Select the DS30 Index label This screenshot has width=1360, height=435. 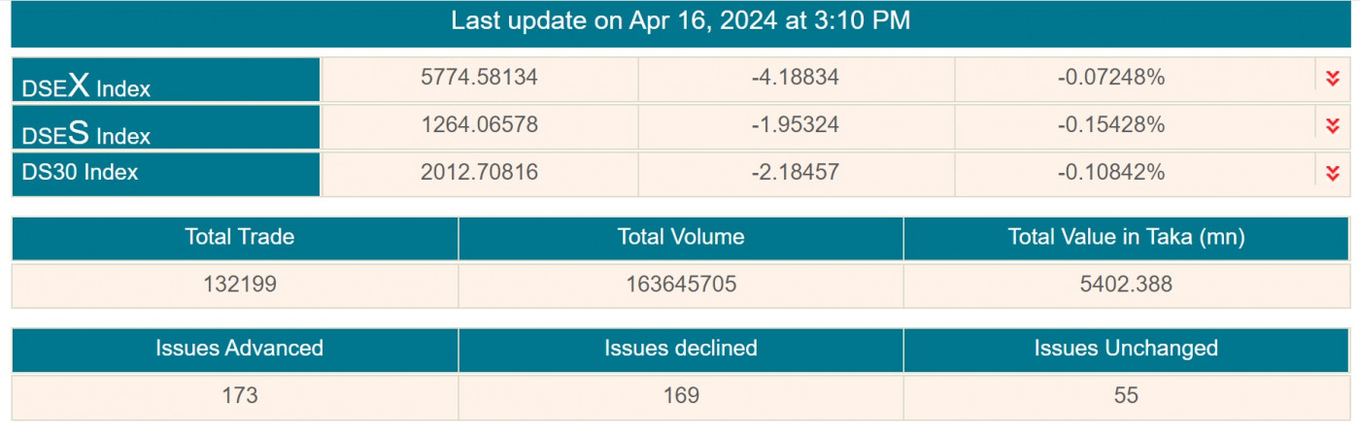pyautogui.click(x=81, y=173)
